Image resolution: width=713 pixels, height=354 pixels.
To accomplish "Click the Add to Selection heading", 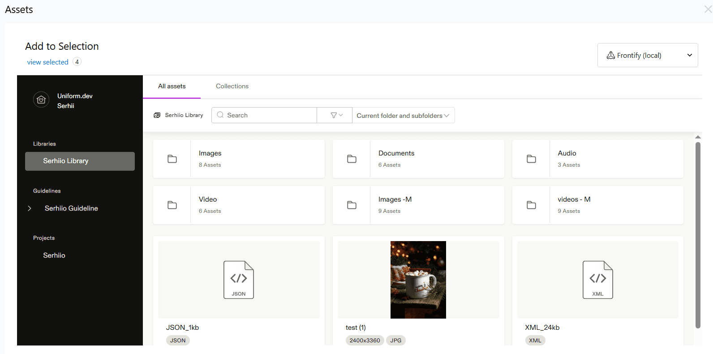I will 62,46.
